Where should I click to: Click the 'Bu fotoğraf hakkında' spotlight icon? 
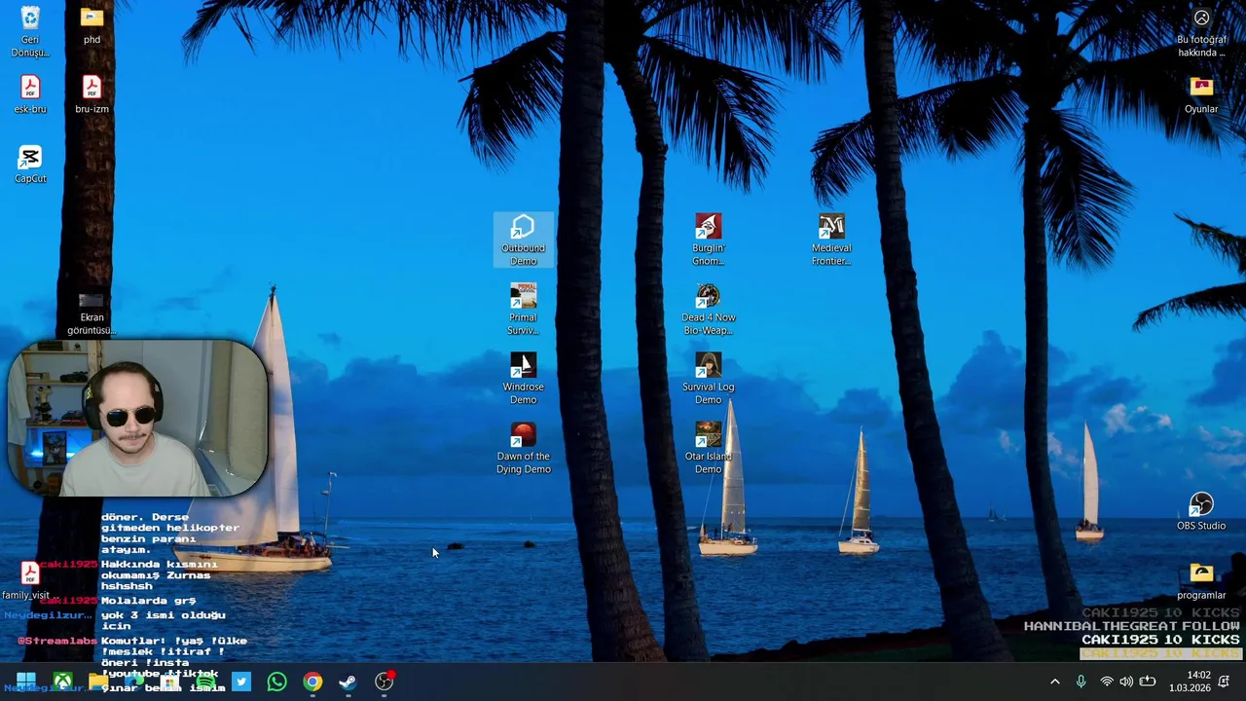point(1201,32)
